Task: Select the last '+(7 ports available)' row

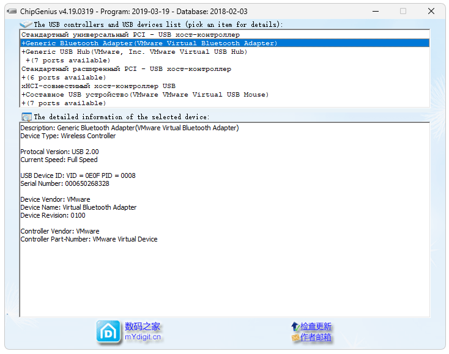Action: 224,103
